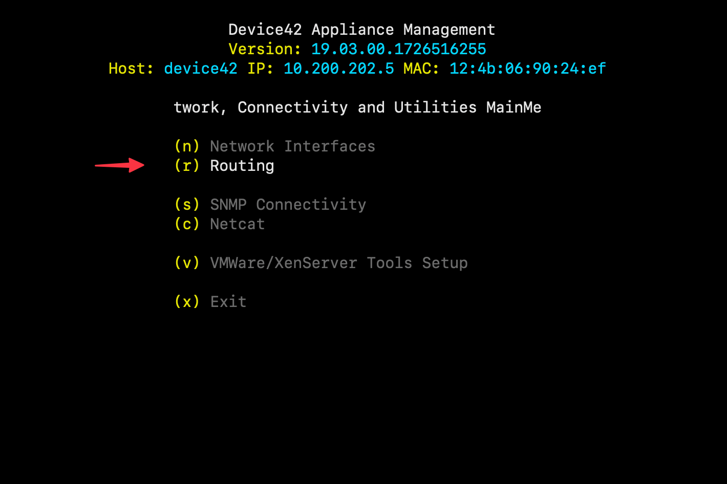Click the red arrow pointing at Routing
The width and height of the screenshot is (727, 484).
(120, 165)
